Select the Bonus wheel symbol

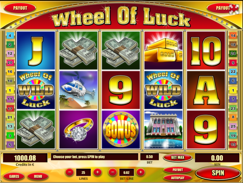click(121, 130)
